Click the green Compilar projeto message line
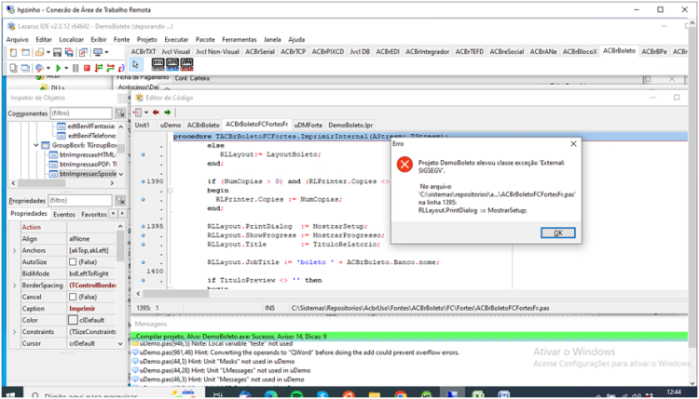 pos(409,337)
